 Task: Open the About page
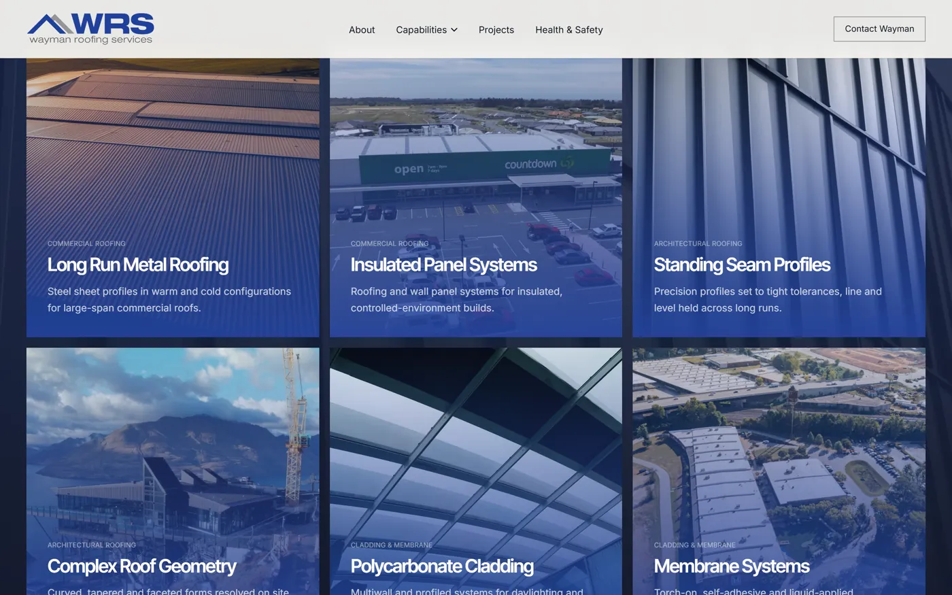(362, 30)
